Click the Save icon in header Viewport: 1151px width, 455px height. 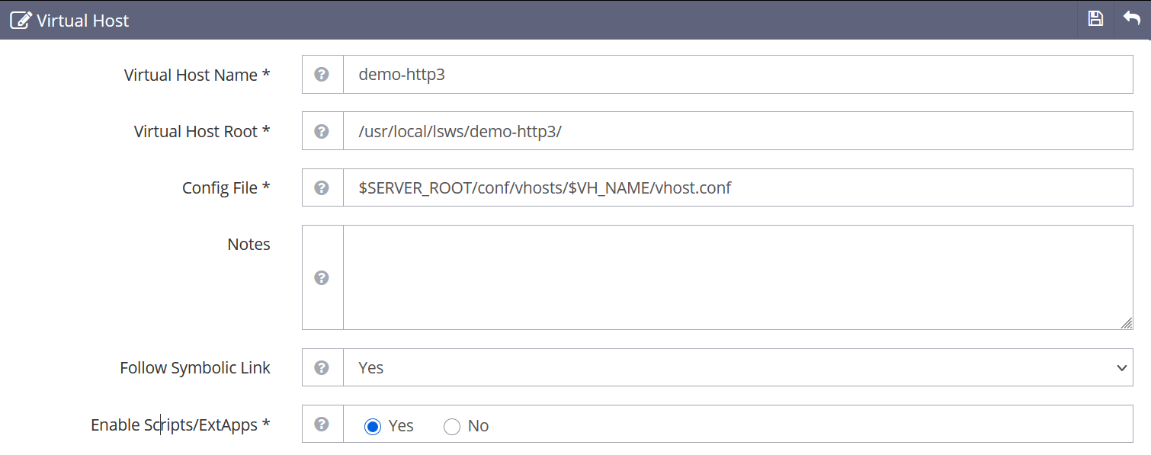click(1095, 20)
